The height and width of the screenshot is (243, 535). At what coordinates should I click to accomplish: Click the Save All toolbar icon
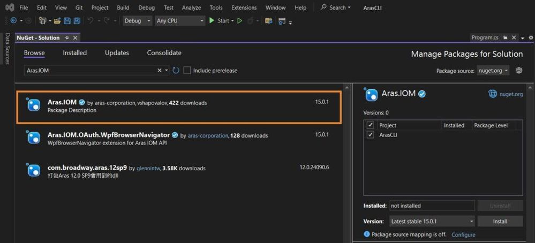pos(77,21)
